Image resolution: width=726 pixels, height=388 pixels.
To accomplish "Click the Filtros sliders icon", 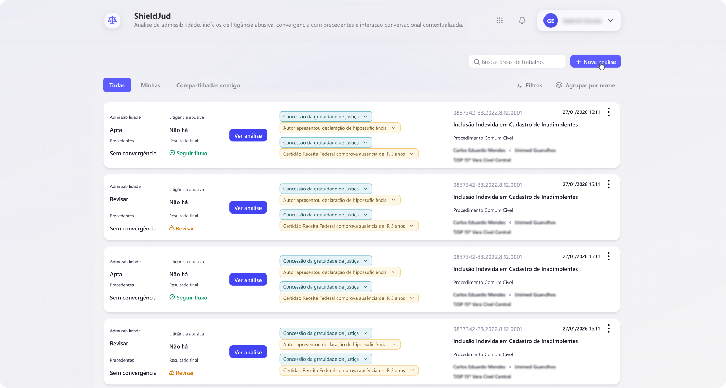I will 520,85.
